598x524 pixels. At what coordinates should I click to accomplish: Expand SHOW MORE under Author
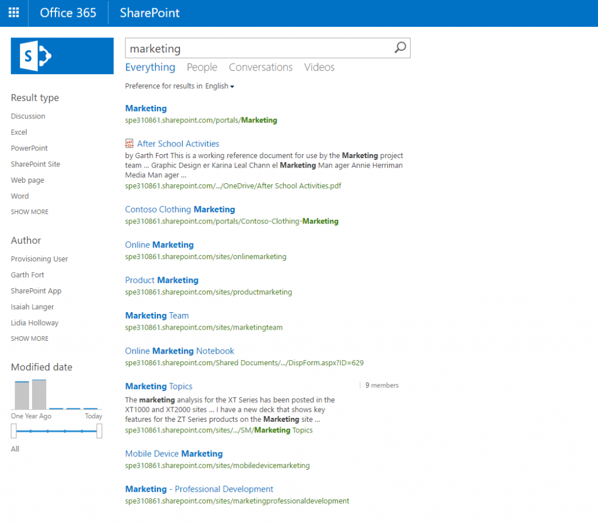point(29,338)
